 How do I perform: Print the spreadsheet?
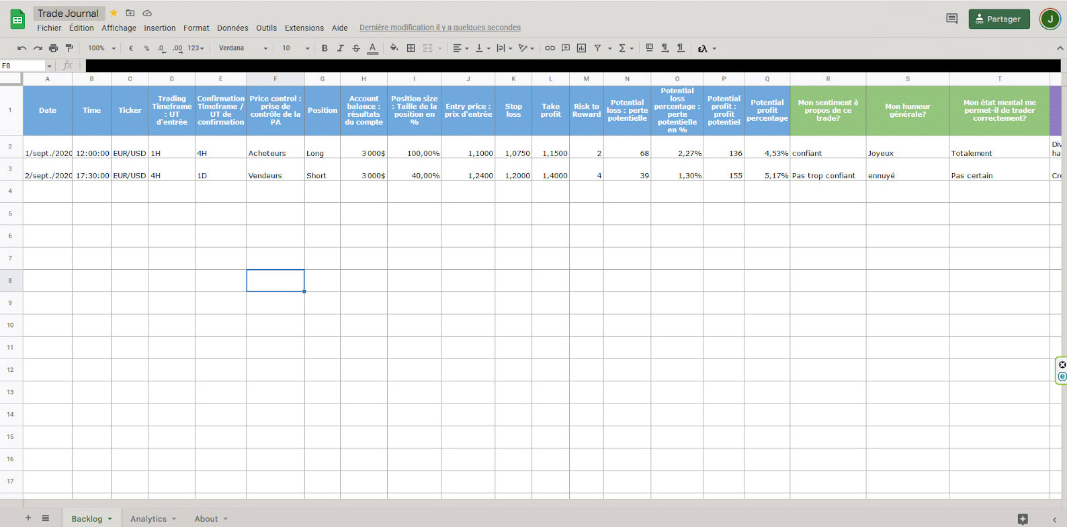pos(54,48)
